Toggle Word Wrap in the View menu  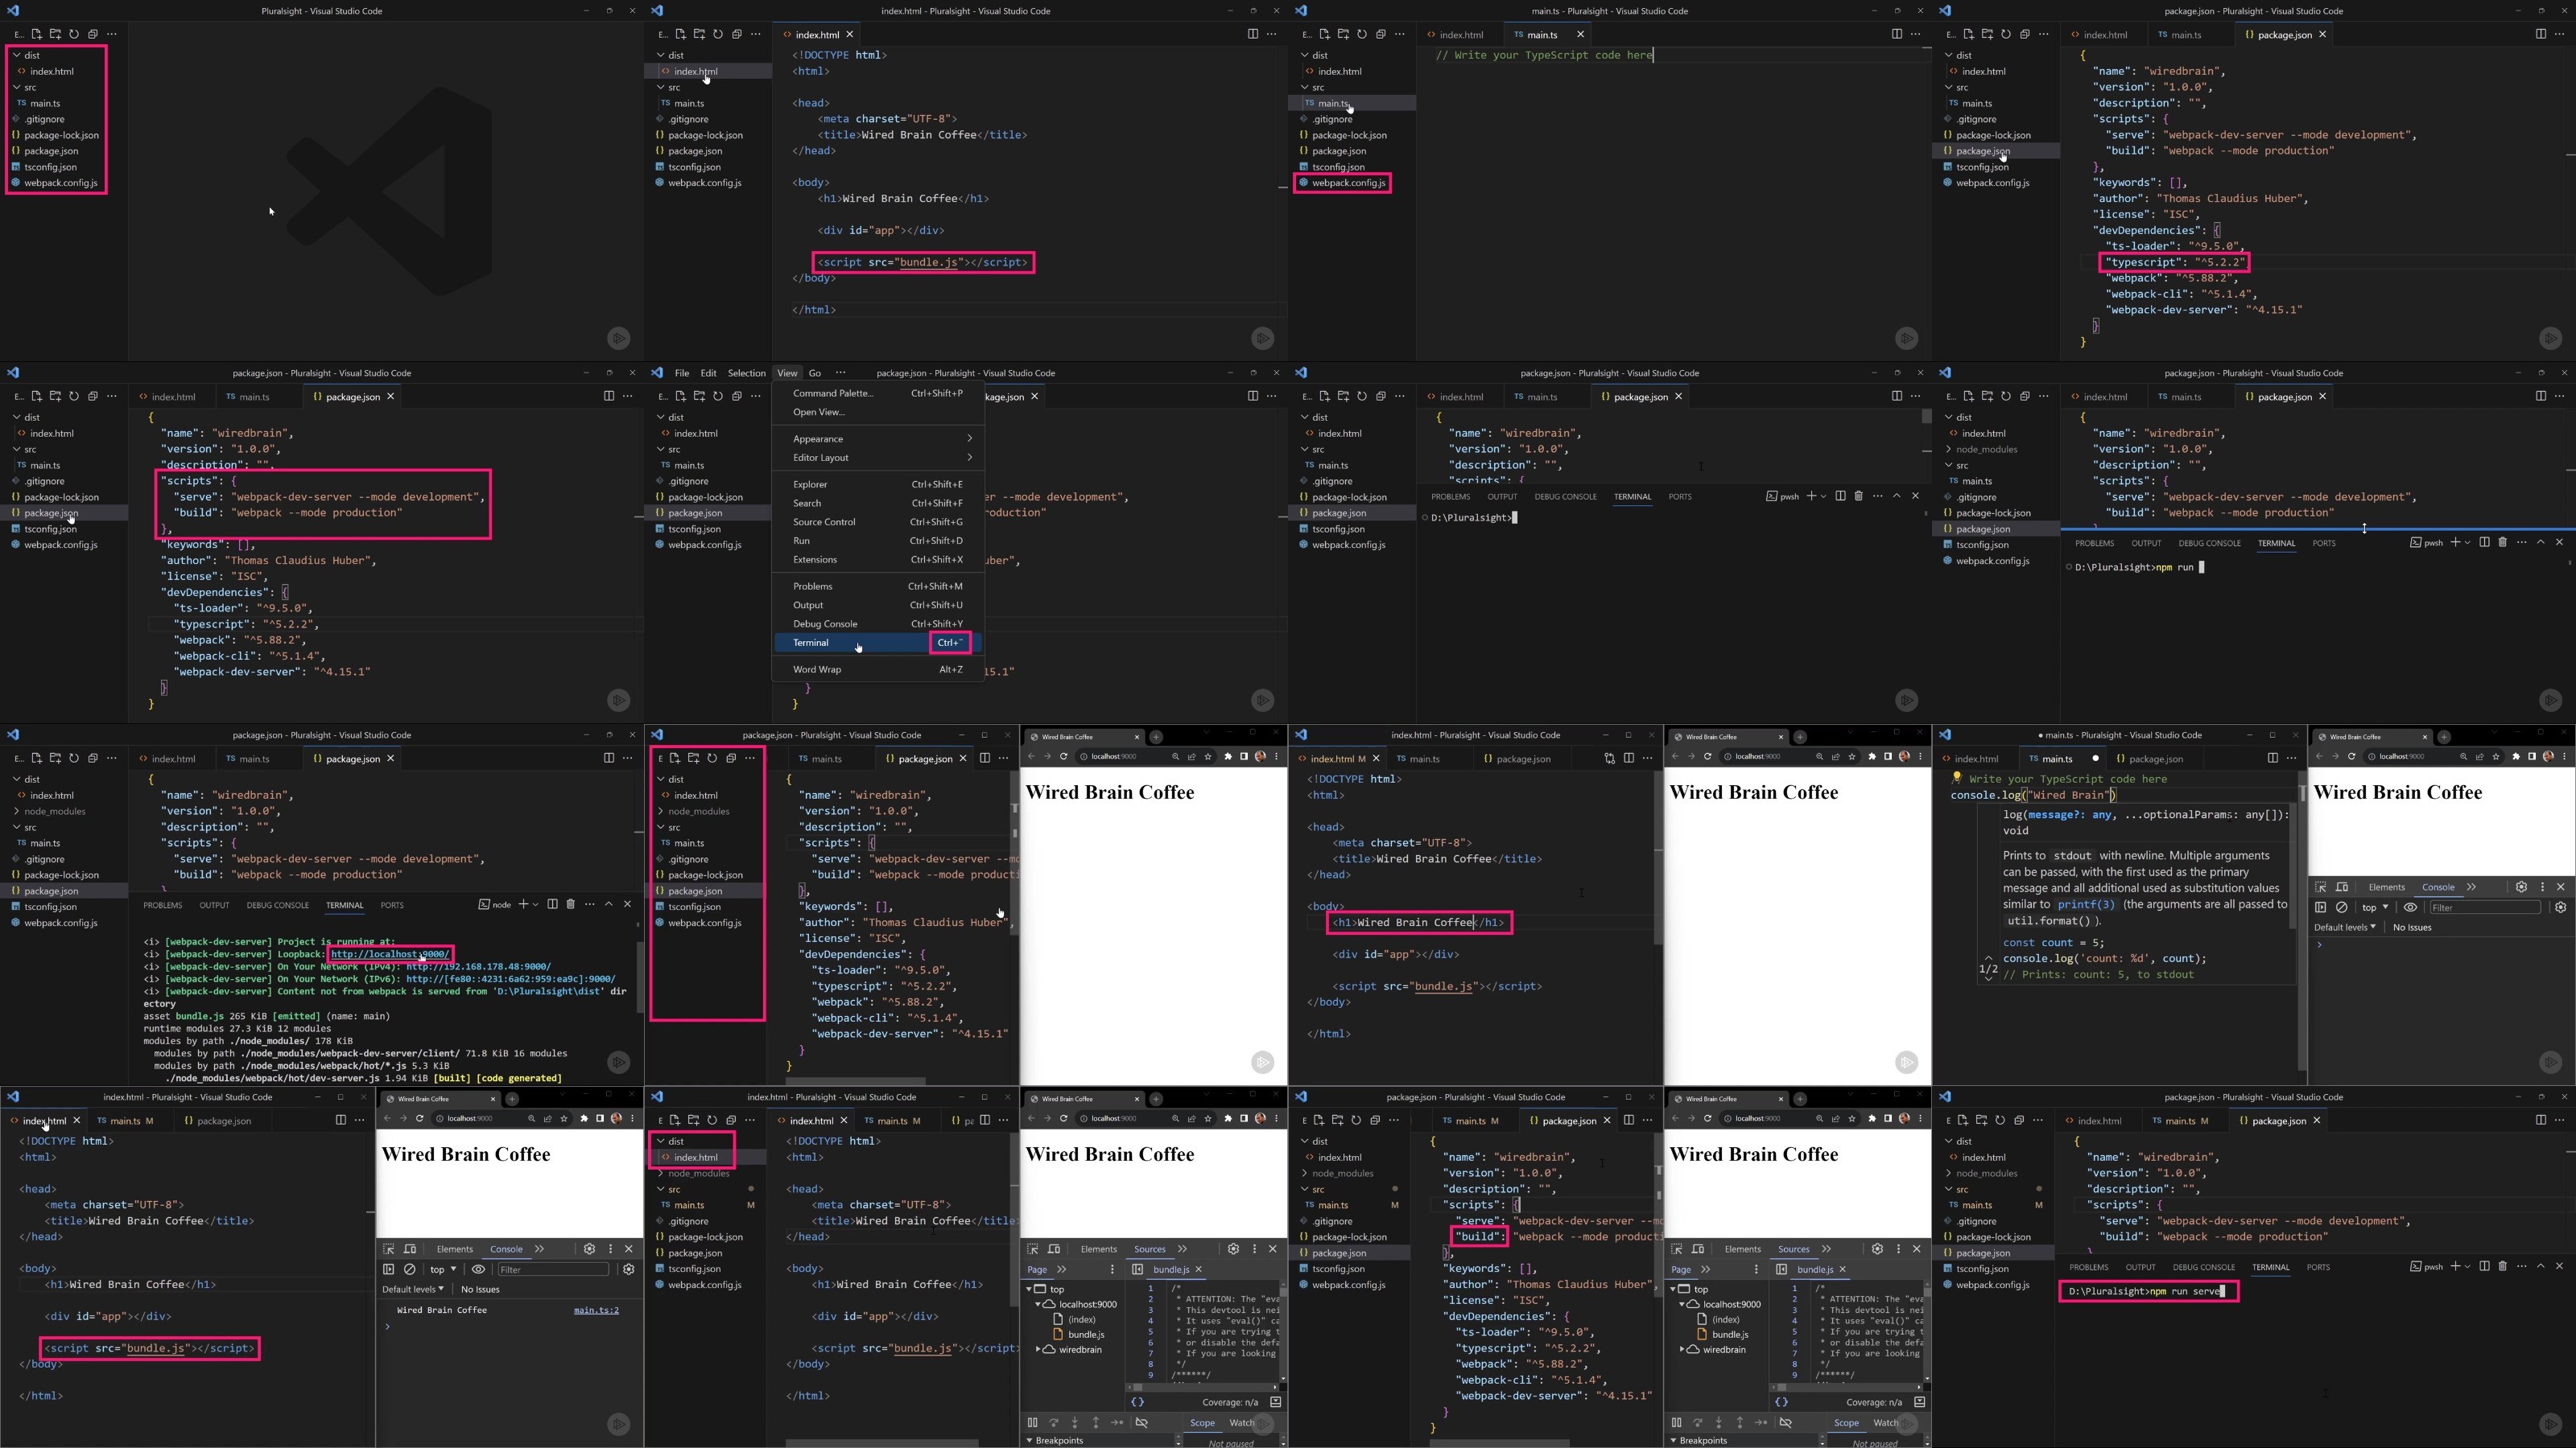(x=877, y=669)
